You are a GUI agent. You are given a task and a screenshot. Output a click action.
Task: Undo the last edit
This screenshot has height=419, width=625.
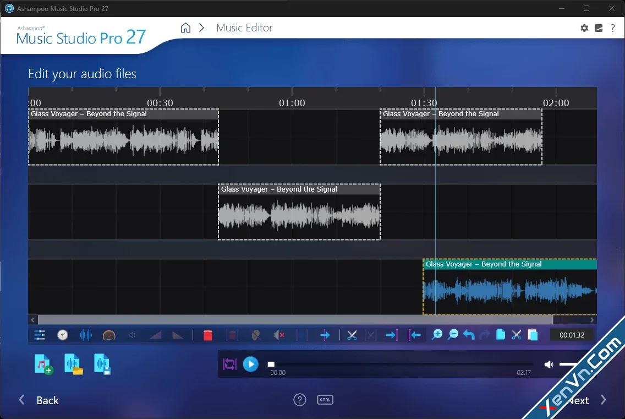(x=469, y=335)
